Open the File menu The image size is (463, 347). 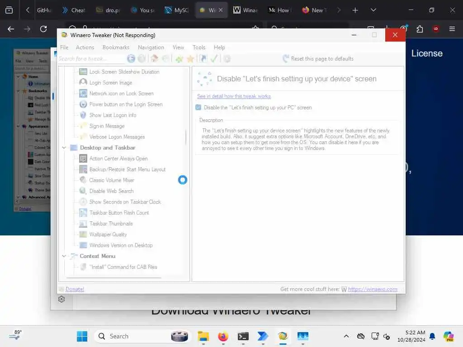[x=64, y=47]
